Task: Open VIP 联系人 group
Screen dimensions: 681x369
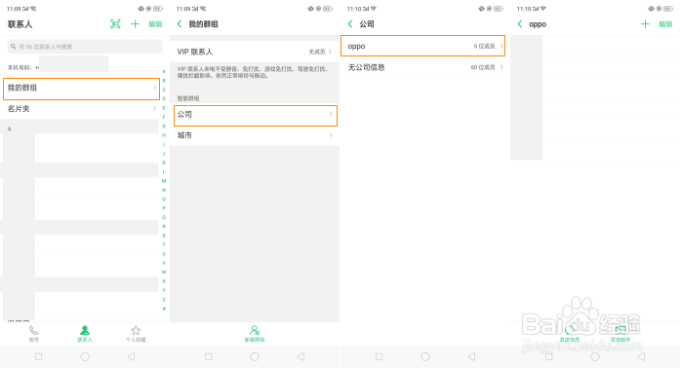Action: [x=255, y=52]
